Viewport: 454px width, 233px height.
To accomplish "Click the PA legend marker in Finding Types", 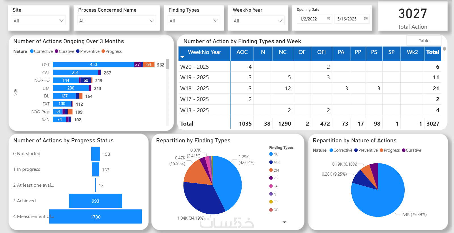I will click(x=271, y=186).
